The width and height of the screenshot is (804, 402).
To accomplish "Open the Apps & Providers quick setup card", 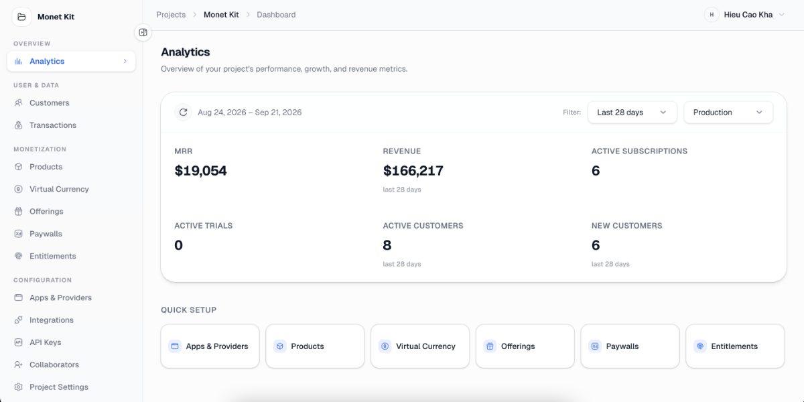I will point(210,346).
